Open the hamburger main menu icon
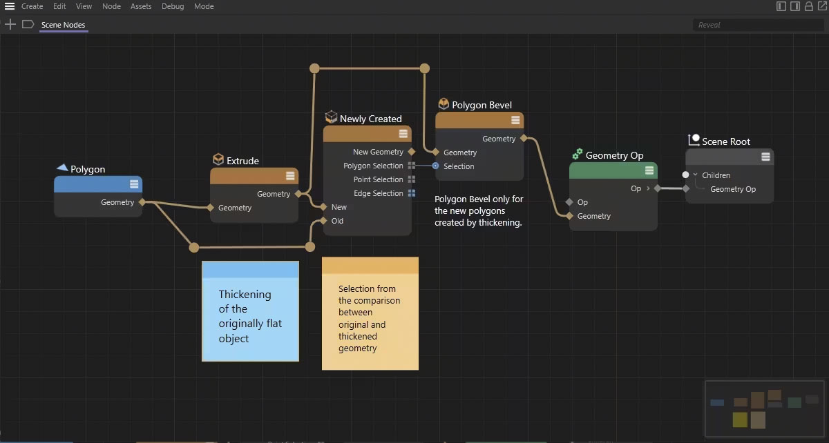 tap(10, 6)
